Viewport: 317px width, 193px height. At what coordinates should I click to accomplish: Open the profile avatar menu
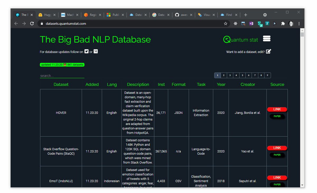pyautogui.click(x=291, y=23)
